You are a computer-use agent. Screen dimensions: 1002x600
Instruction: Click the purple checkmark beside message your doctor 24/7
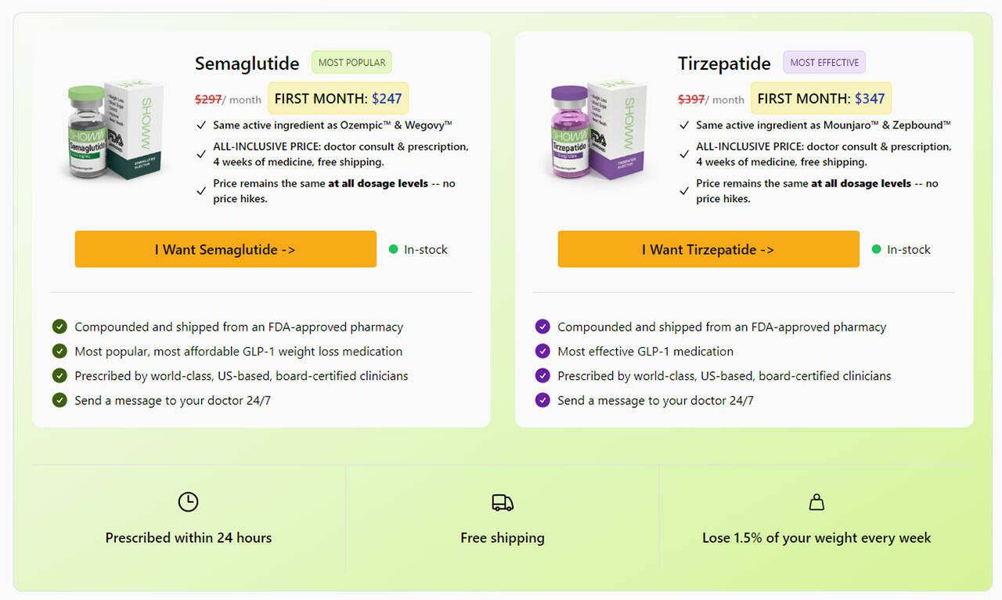click(x=542, y=399)
